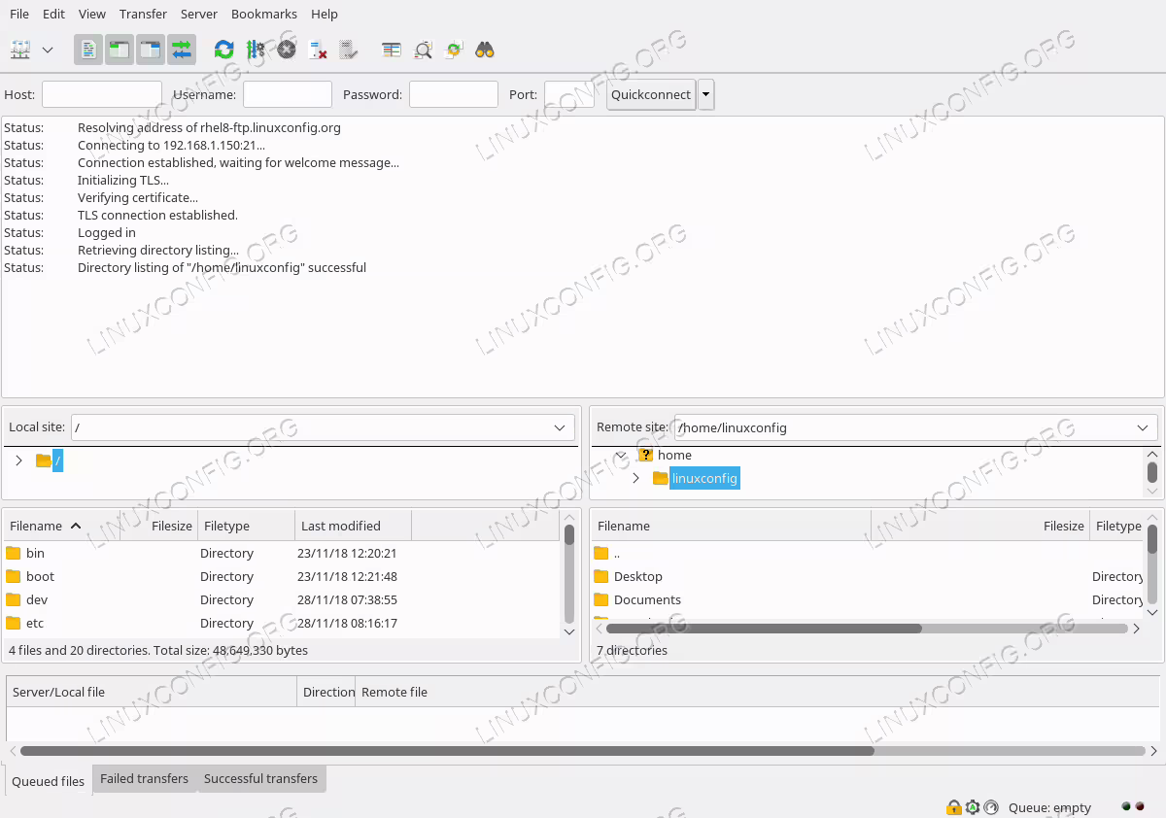Open the Remote site path dropdown
This screenshot has height=818, width=1166.
(1143, 427)
